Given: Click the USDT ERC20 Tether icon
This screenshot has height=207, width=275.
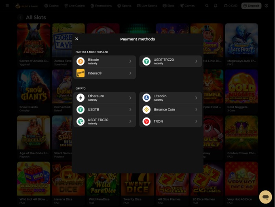Looking at the screenshot, I should pyautogui.click(x=80, y=122).
